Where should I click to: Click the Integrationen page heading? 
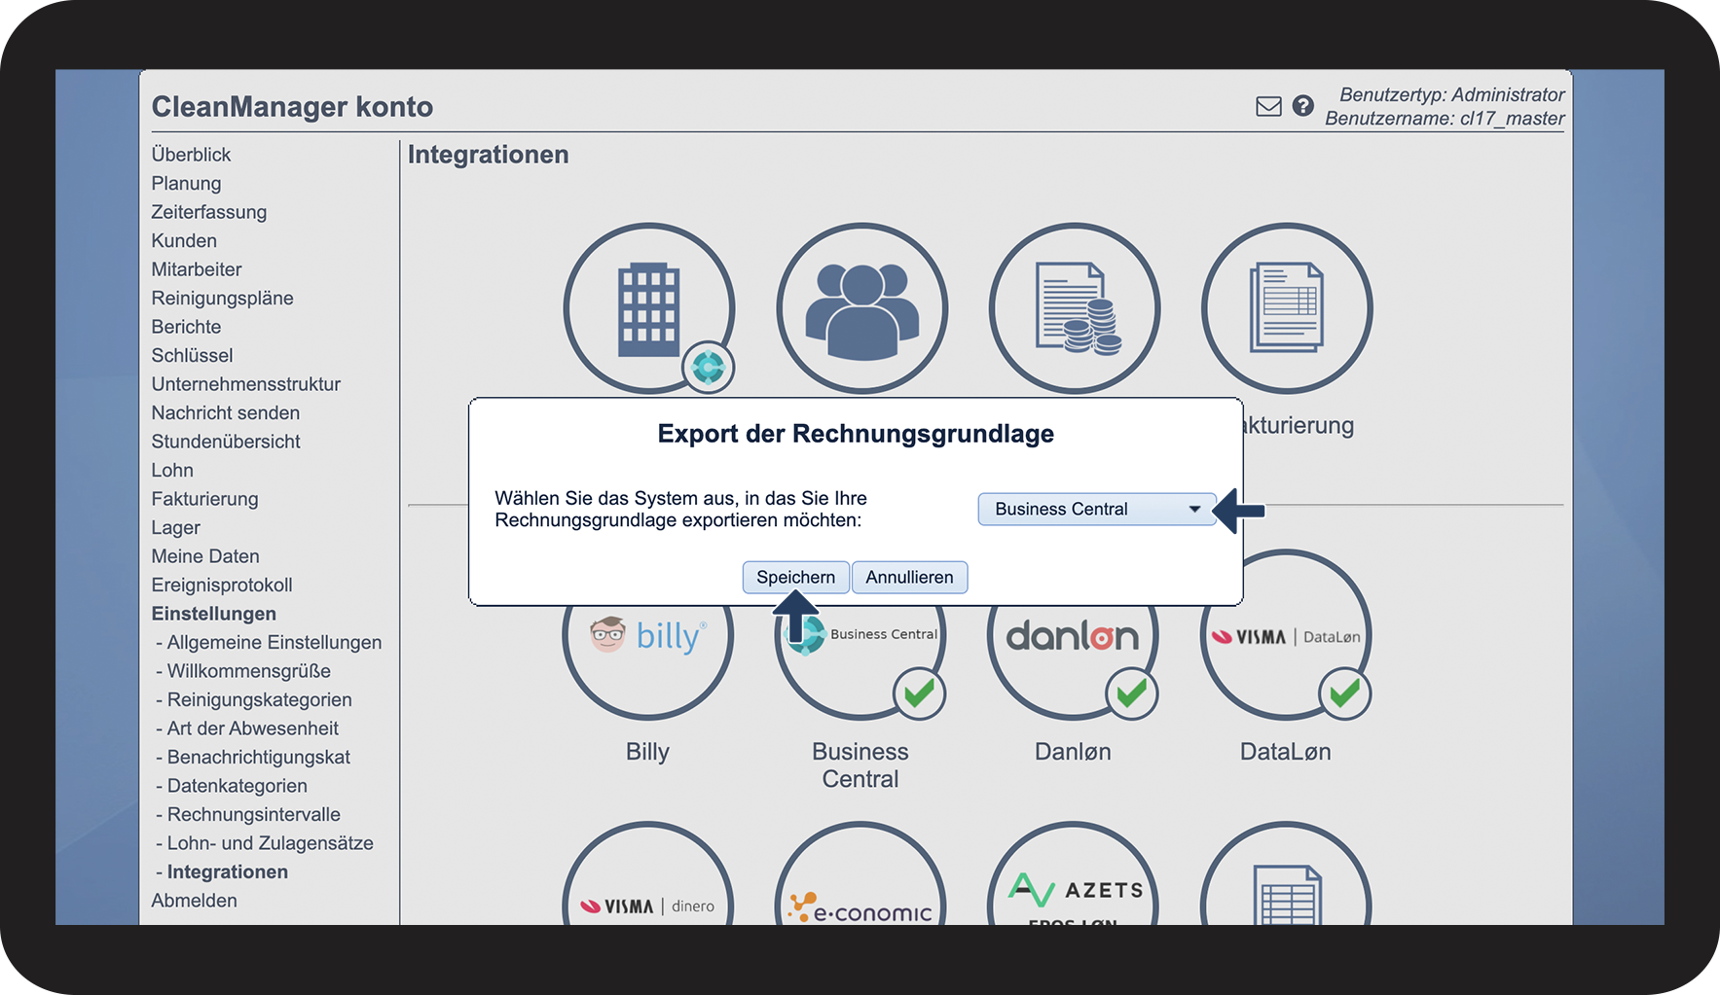tap(488, 155)
